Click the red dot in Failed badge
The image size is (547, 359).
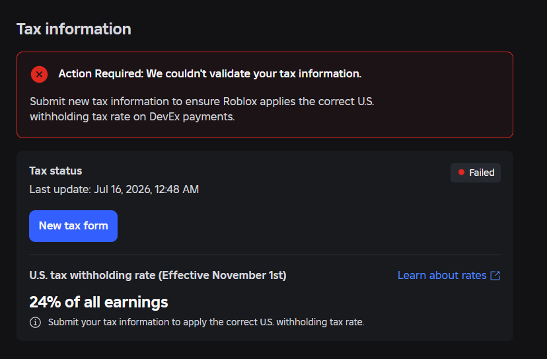(x=461, y=172)
